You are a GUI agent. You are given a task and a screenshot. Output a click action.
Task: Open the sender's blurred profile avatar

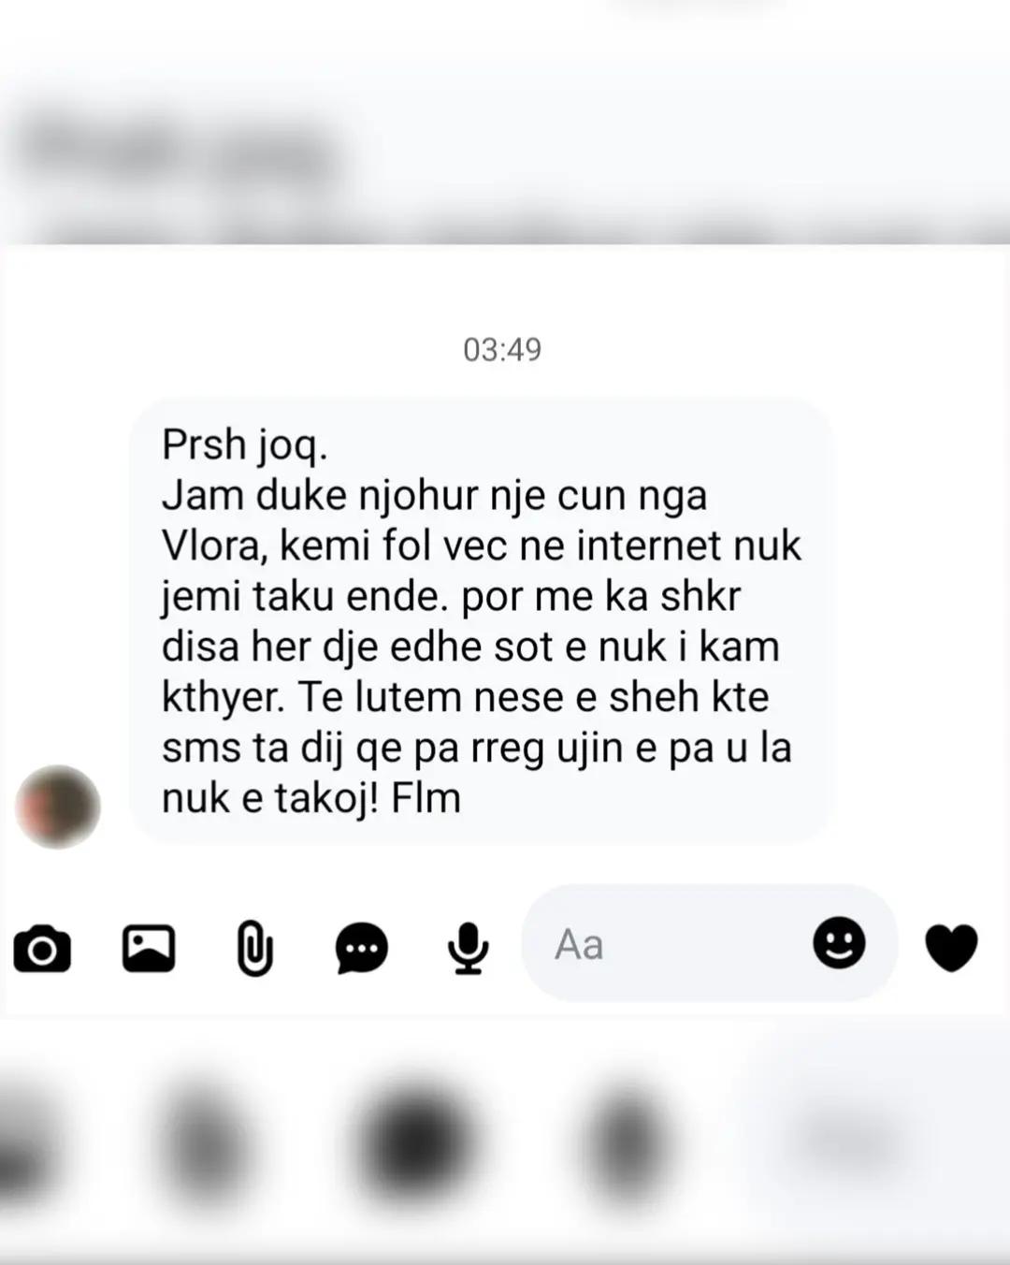pyautogui.click(x=58, y=807)
